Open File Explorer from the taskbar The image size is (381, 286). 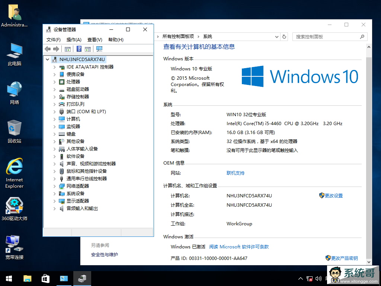[x=27, y=279]
